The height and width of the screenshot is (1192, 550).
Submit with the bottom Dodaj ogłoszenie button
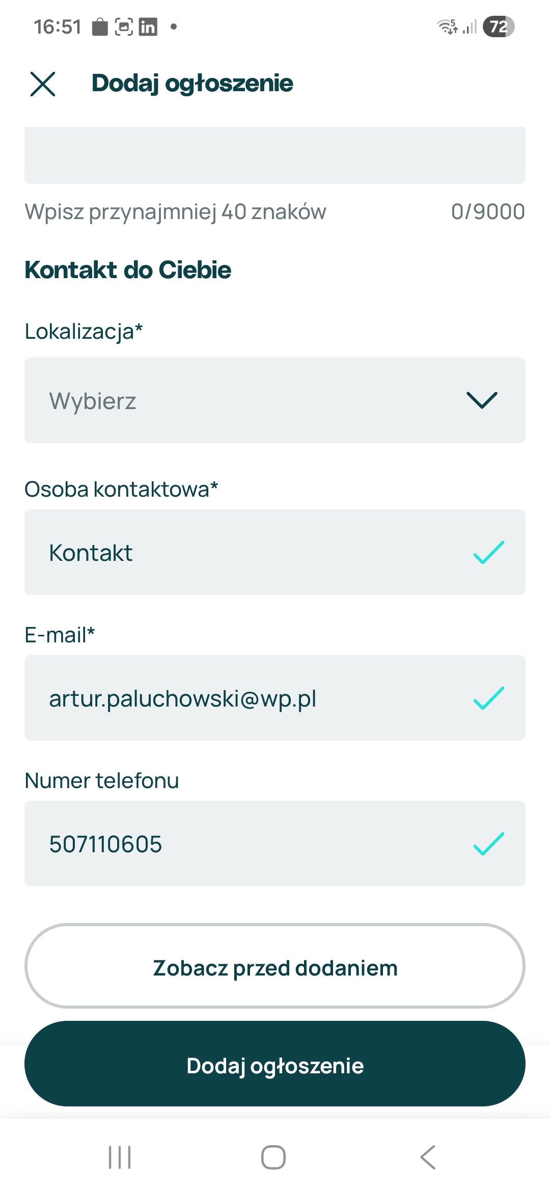pyautogui.click(x=275, y=1064)
